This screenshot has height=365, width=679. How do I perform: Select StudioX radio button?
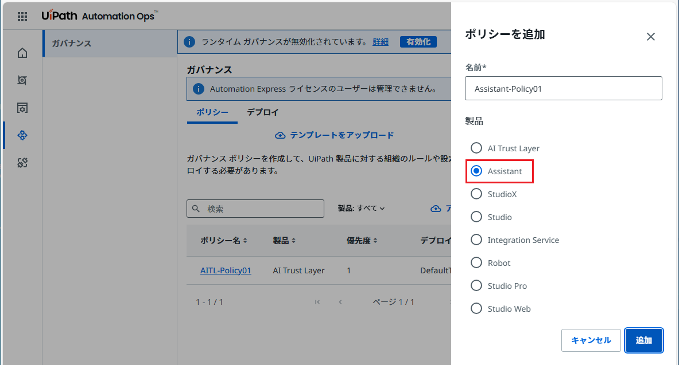[476, 194]
